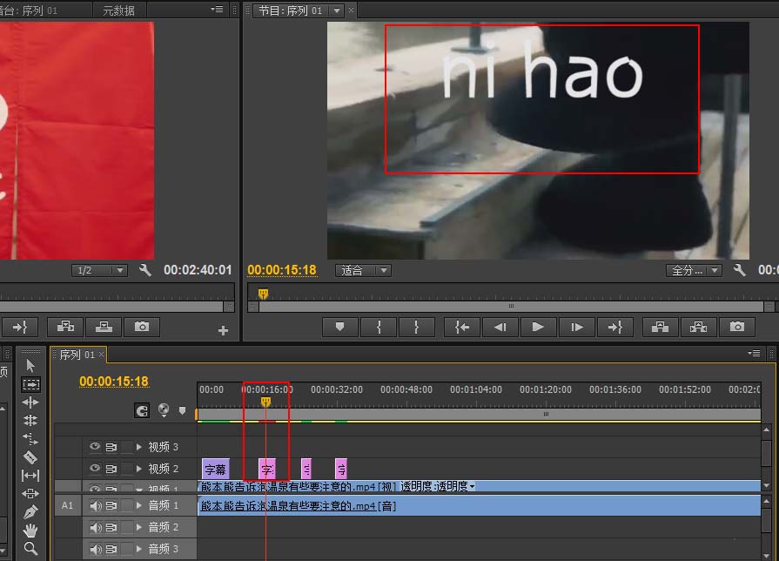Select the Pen tool
The height and width of the screenshot is (561, 779).
30,510
